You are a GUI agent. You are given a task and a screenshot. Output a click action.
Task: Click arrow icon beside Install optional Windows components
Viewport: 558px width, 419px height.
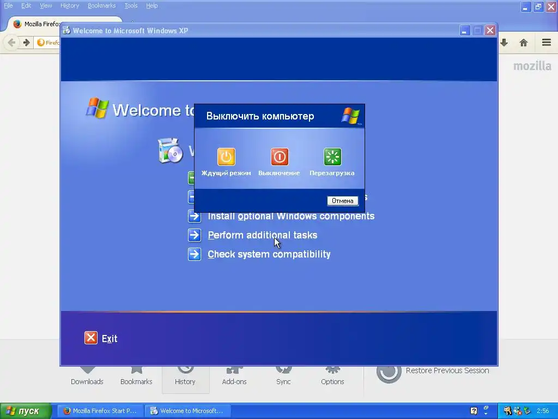[195, 216]
